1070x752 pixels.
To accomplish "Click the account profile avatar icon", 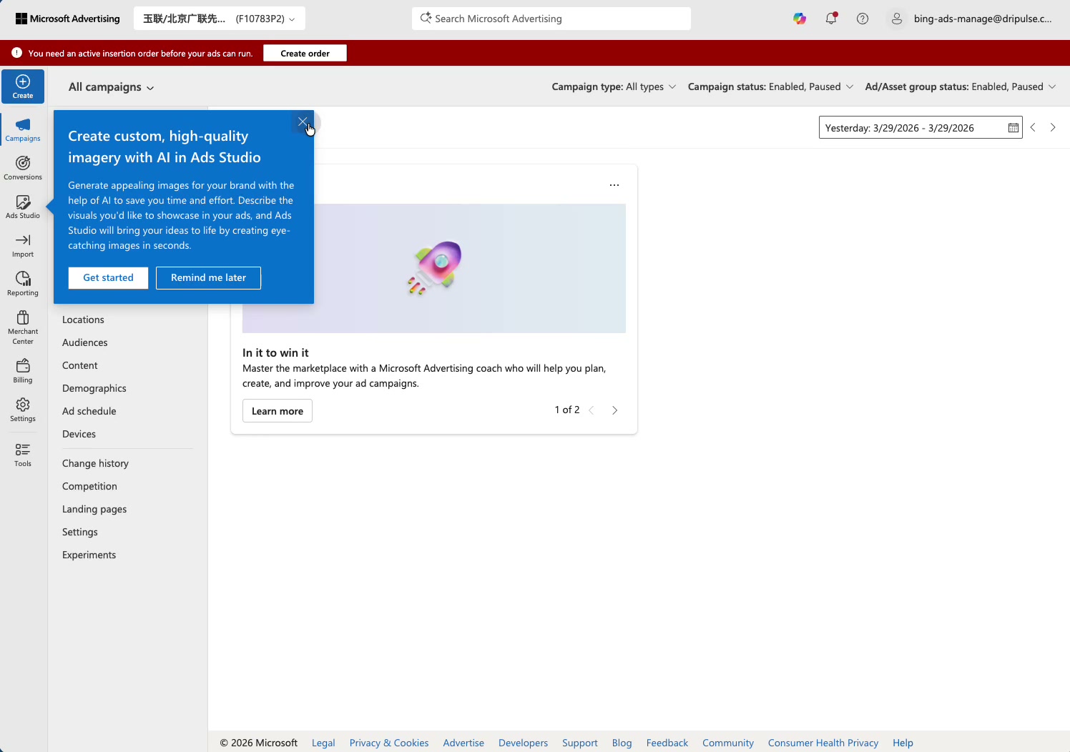I will coord(896,19).
